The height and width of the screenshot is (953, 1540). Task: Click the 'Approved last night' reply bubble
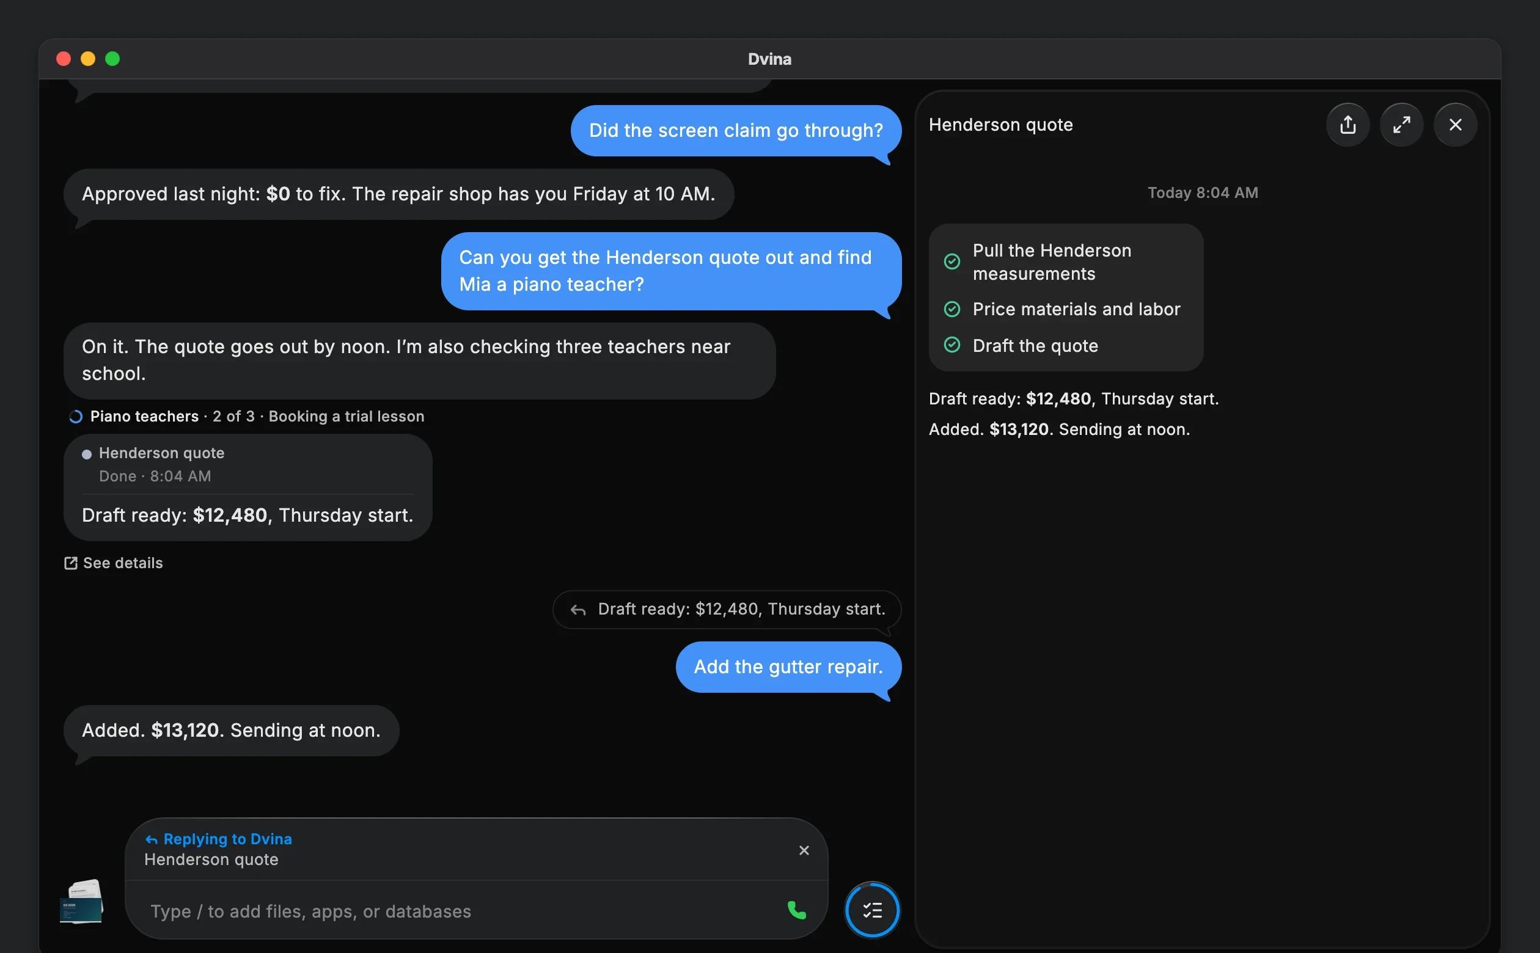[x=398, y=194]
